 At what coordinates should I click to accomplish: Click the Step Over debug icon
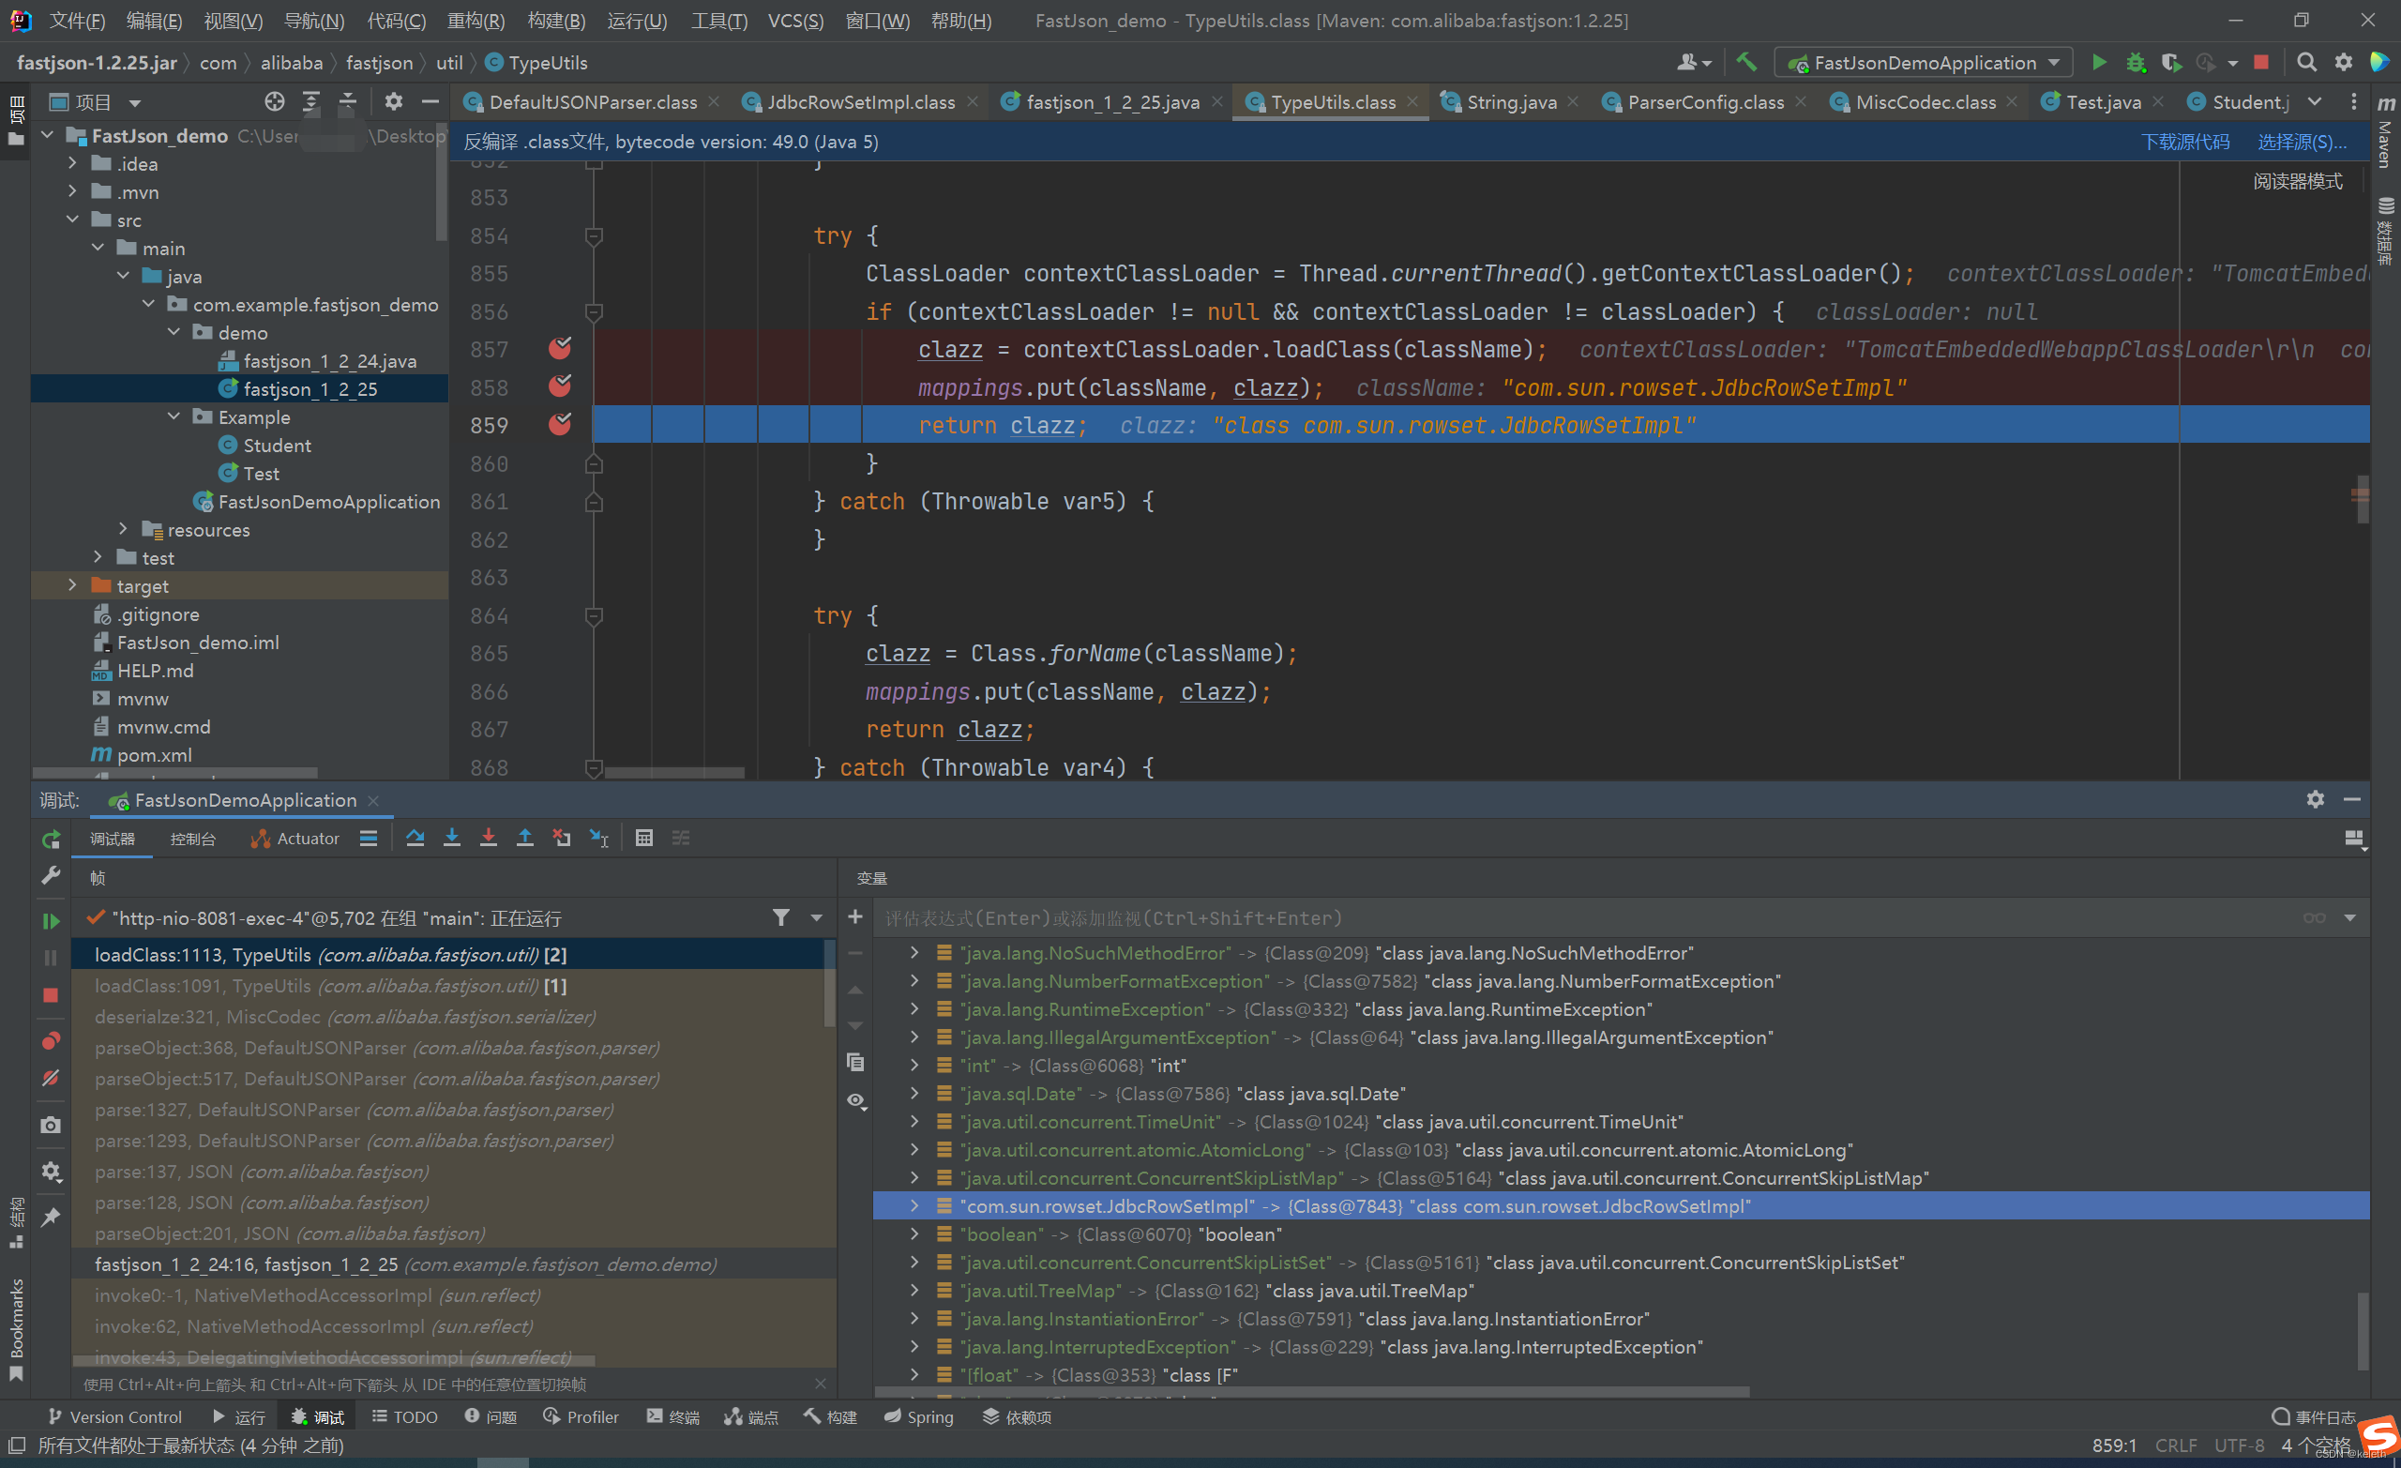tap(416, 838)
